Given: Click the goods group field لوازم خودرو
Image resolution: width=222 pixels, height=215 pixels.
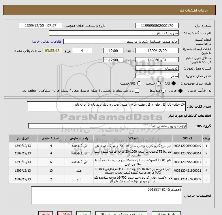Looking at the screenshot, I should click(x=108, y=126).
